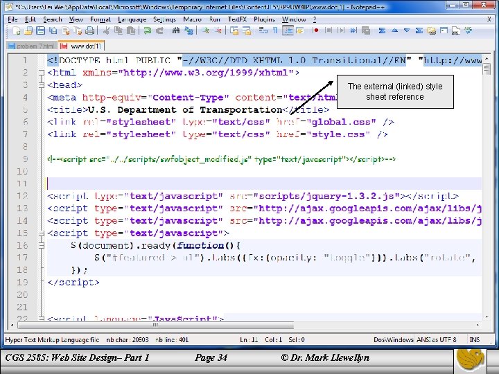Screen dimensions: 499x374
Task: Click the horizontal scrollbar left arrow
Action: [12, 325]
